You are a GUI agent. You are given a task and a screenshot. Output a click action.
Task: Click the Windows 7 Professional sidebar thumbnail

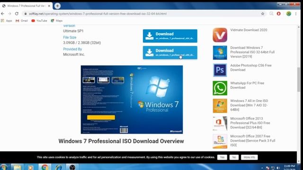[x=220, y=52]
